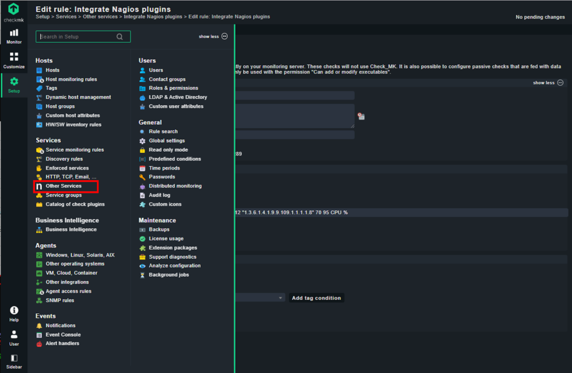This screenshot has height=373, width=572.
Task: Open Contact groups
Action: click(x=167, y=79)
